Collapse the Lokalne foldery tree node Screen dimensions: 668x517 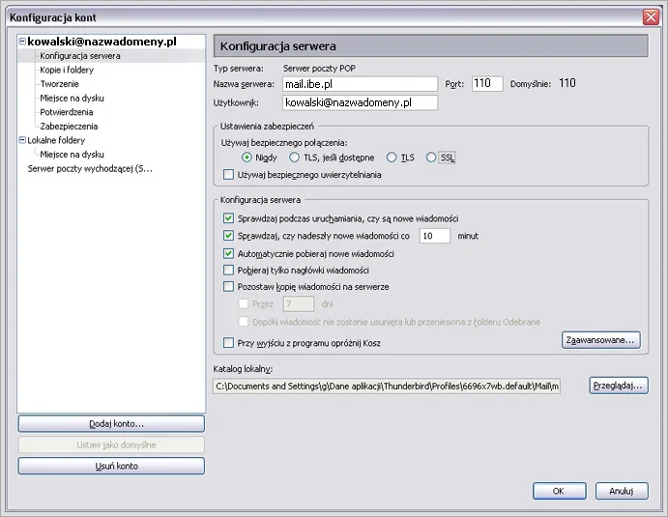22,140
